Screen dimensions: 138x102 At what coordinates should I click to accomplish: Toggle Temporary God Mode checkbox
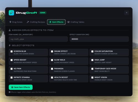(92, 69)
